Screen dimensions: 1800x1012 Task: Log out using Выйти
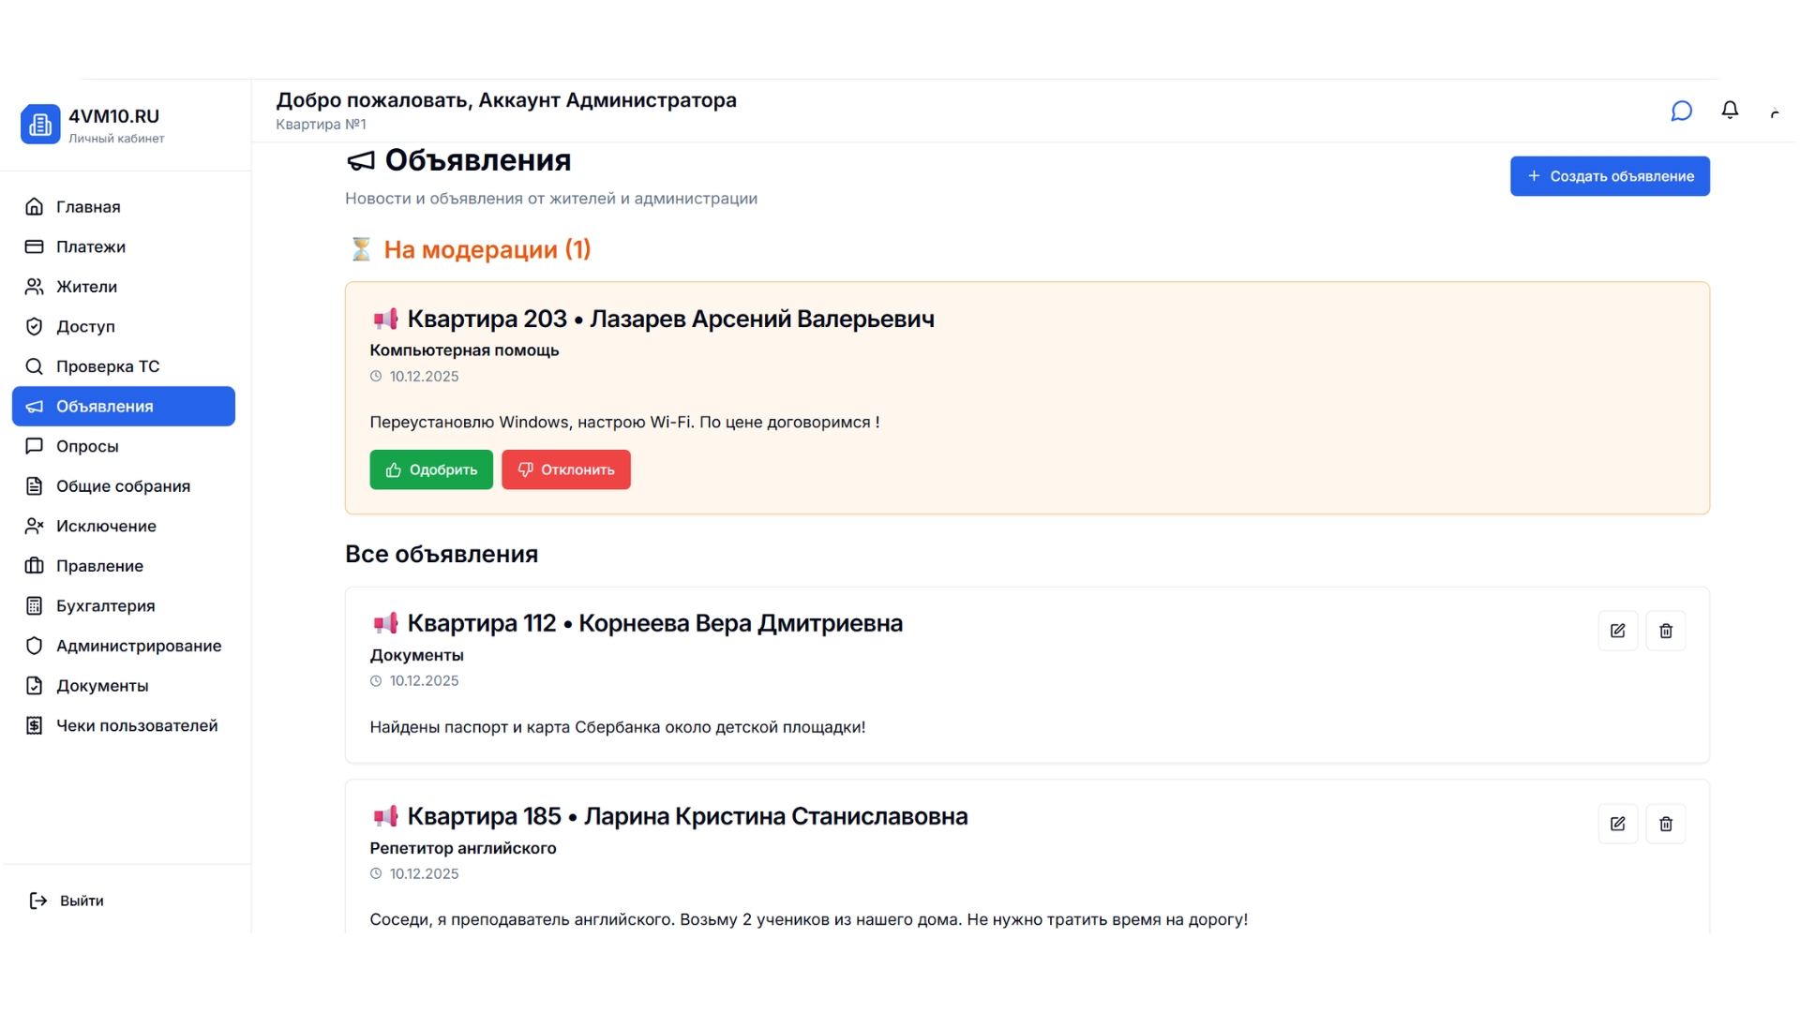[81, 900]
